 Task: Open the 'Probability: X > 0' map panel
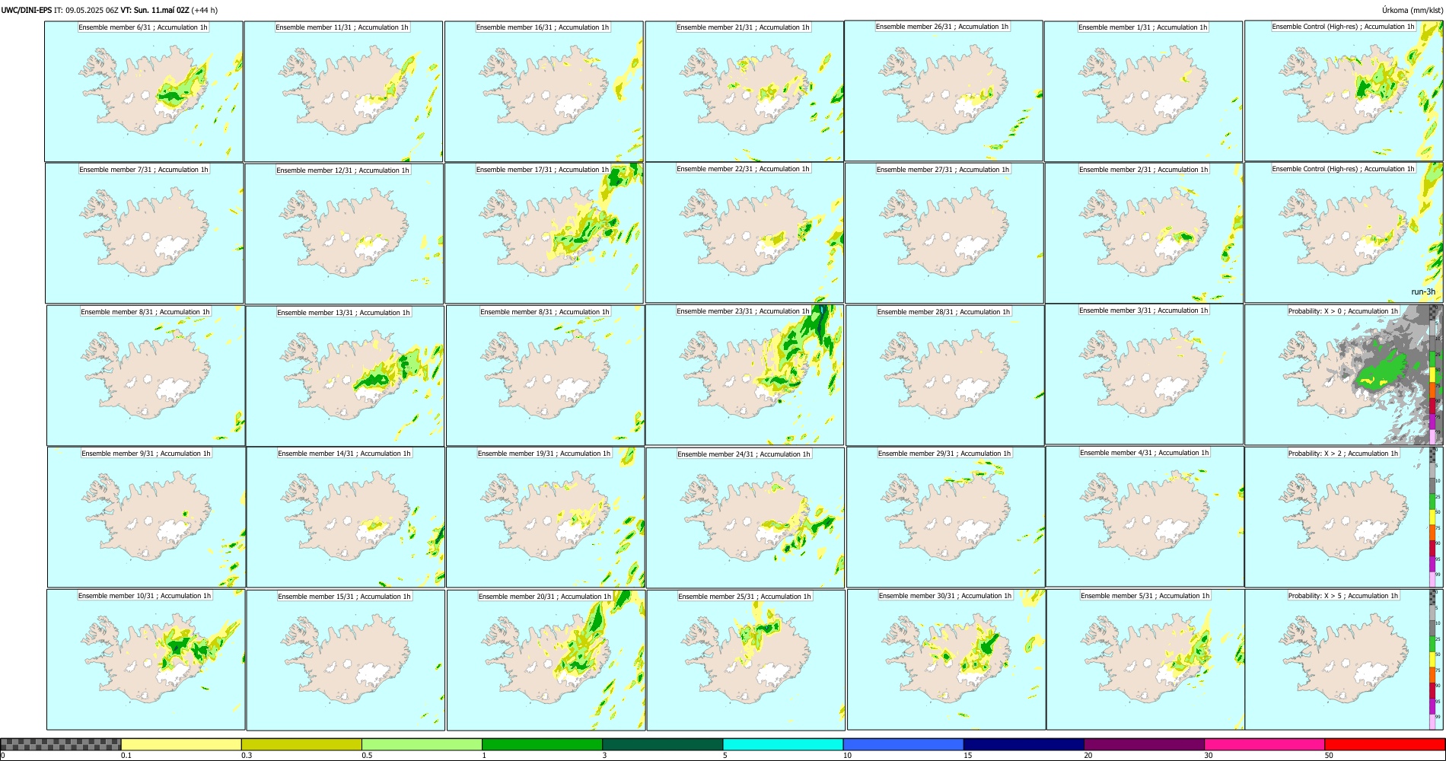(x=1344, y=375)
